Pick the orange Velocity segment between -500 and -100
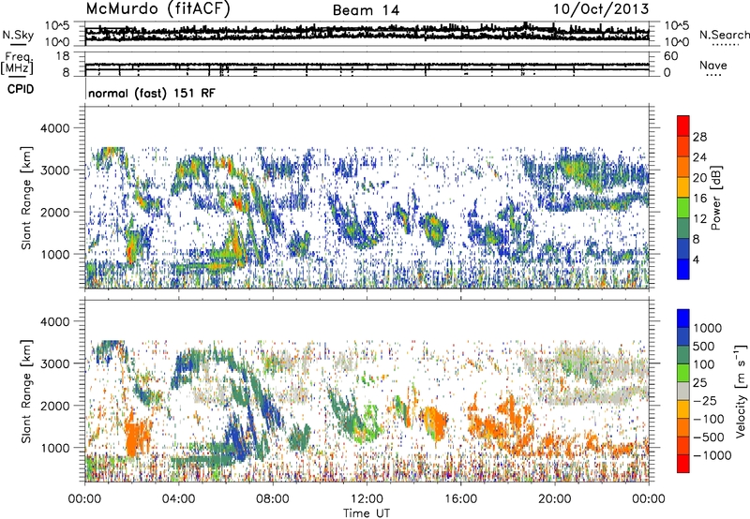 point(683,428)
